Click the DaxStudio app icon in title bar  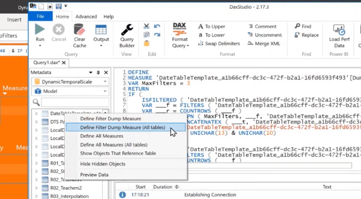(x=33, y=6)
